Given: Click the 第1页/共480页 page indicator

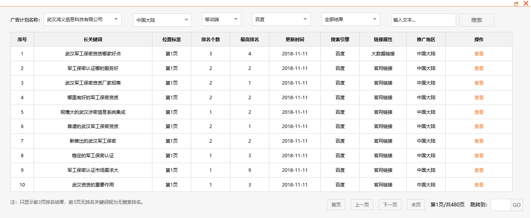Looking at the screenshot, I should (x=448, y=205).
